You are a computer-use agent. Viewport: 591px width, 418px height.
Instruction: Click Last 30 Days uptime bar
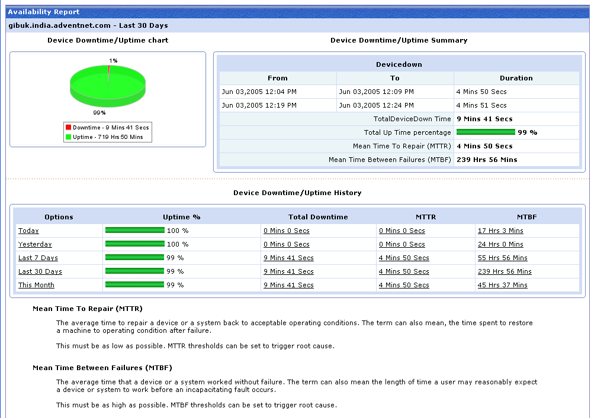(134, 271)
